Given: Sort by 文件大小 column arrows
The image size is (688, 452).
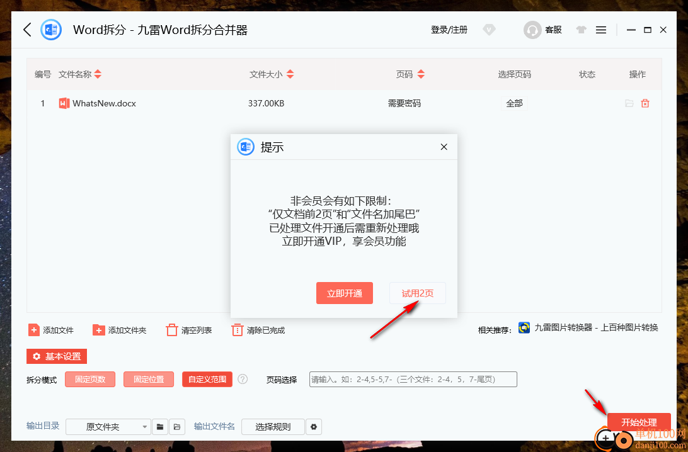Looking at the screenshot, I should 290,74.
